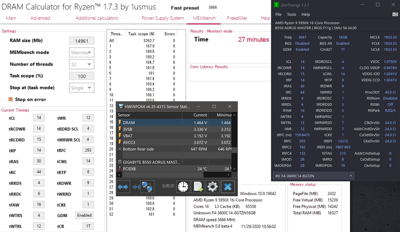Click the Current column header in HWiNFO
Image resolution: width=400 pixels, height=232 pixels.
point(195,115)
